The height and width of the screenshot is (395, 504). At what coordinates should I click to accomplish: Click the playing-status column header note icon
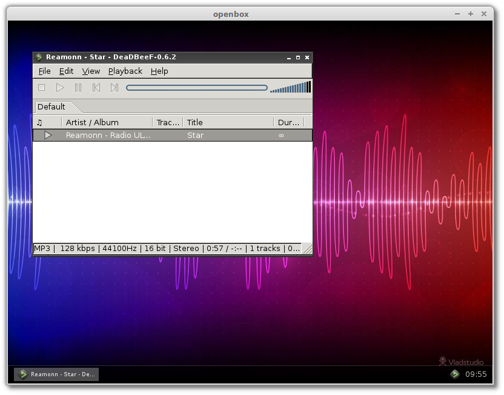(x=39, y=123)
